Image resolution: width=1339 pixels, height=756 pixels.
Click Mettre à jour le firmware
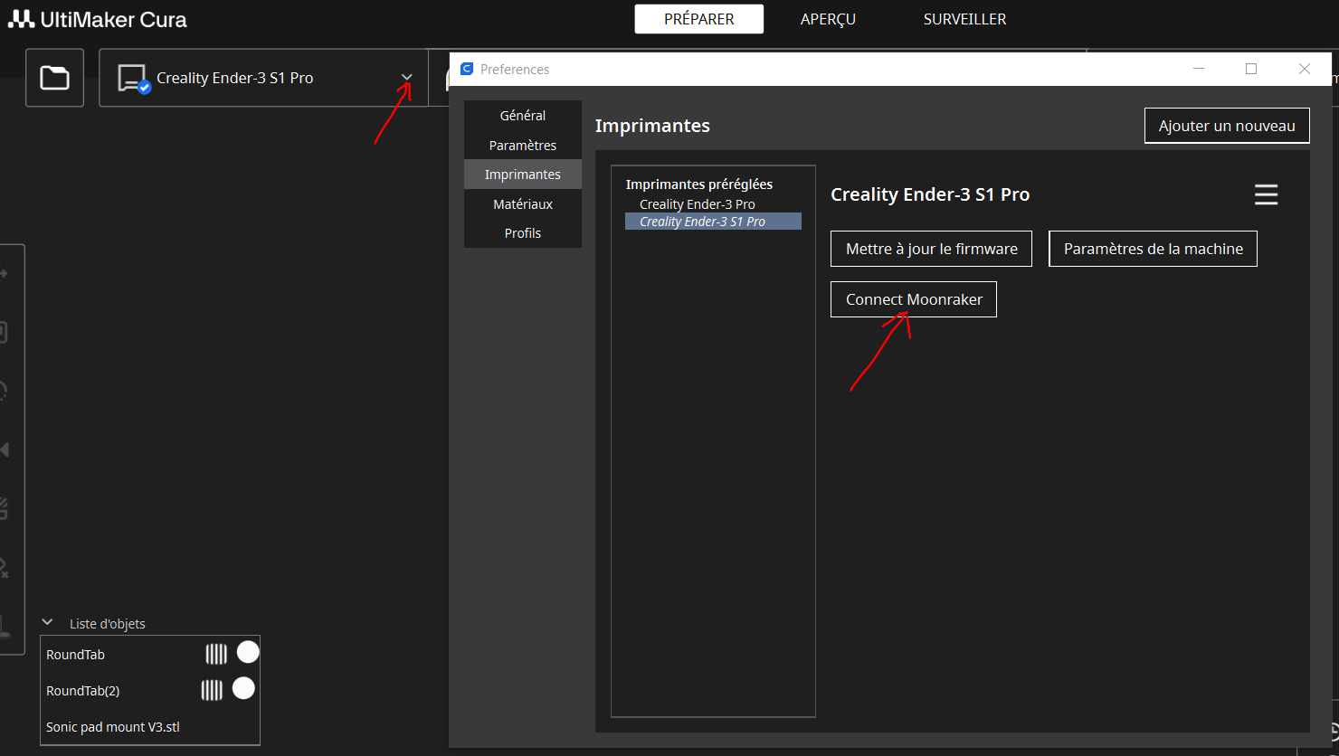pos(932,249)
